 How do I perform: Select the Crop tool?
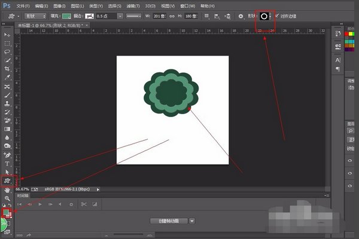click(8, 69)
